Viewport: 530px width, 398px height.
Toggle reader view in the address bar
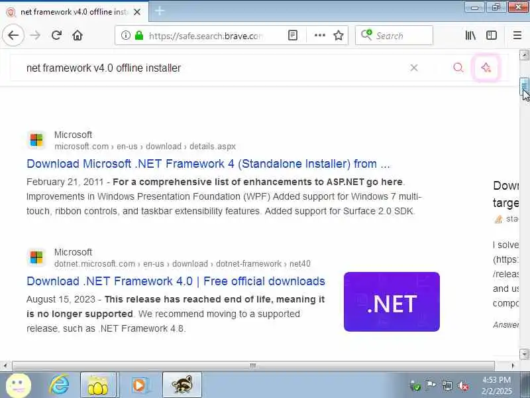pos(293,35)
